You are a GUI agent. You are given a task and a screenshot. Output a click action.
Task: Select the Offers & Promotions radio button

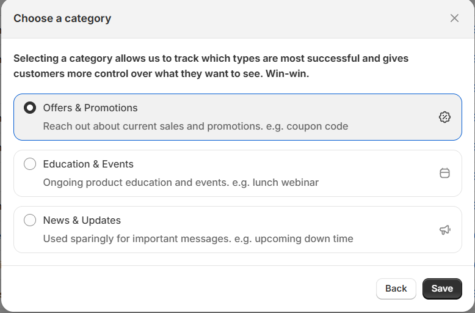coord(30,108)
